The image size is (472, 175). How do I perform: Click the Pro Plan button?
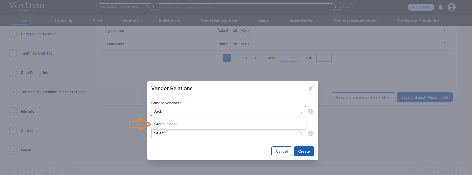(x=421, y=7)
